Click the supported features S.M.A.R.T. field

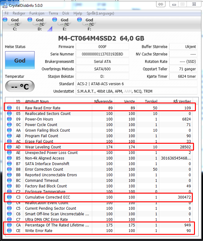click(137, 91)
